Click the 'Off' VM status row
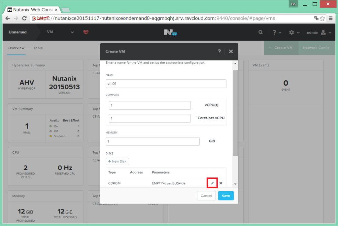338x226 pixels. [64, 131]
